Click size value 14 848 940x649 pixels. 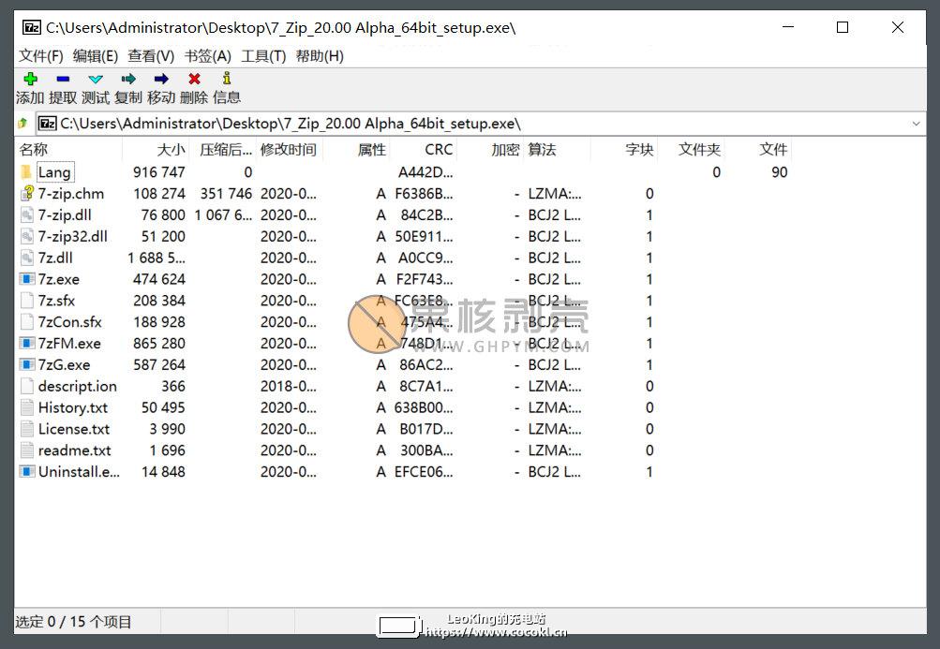163,472
